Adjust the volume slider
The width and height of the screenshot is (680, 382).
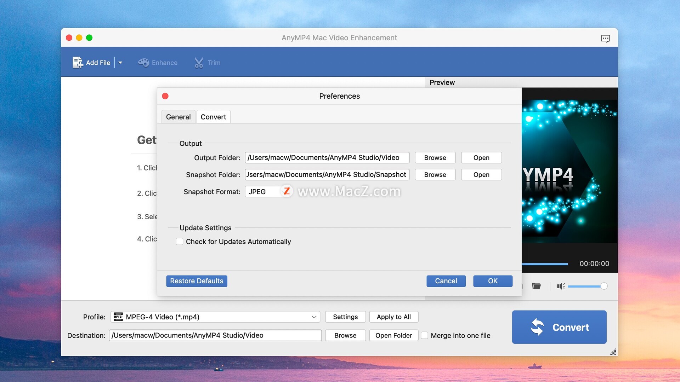point(587,286)
